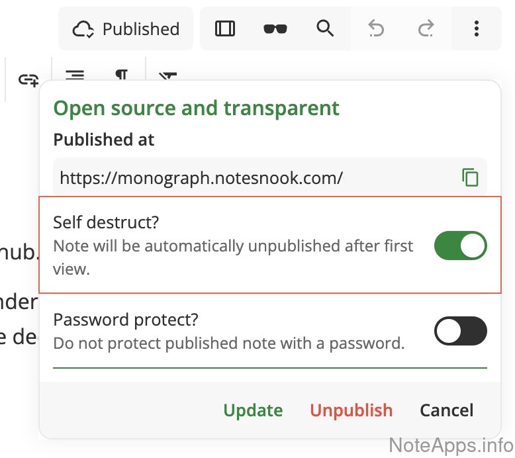
Task: Click the 'Published at' label
Action: [x=104, y=140]
